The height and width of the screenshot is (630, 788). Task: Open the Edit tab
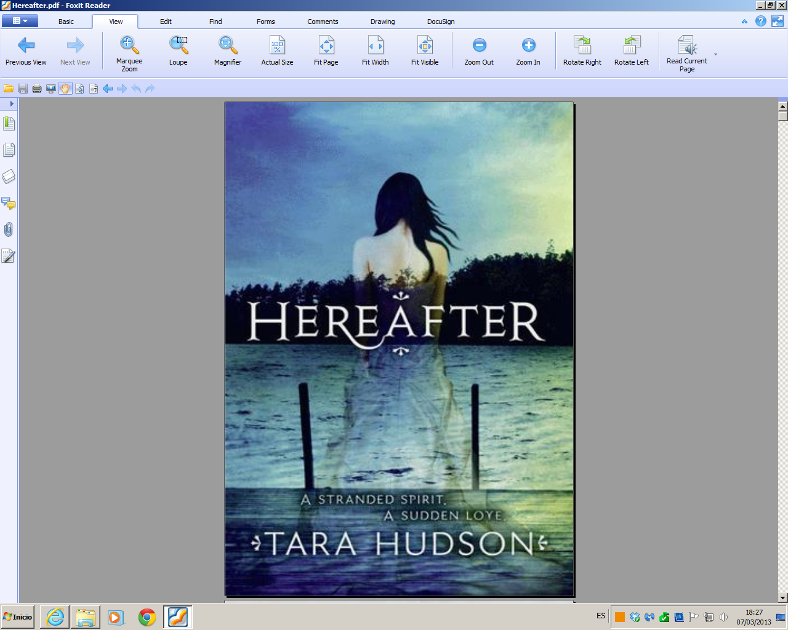(166, 22)
